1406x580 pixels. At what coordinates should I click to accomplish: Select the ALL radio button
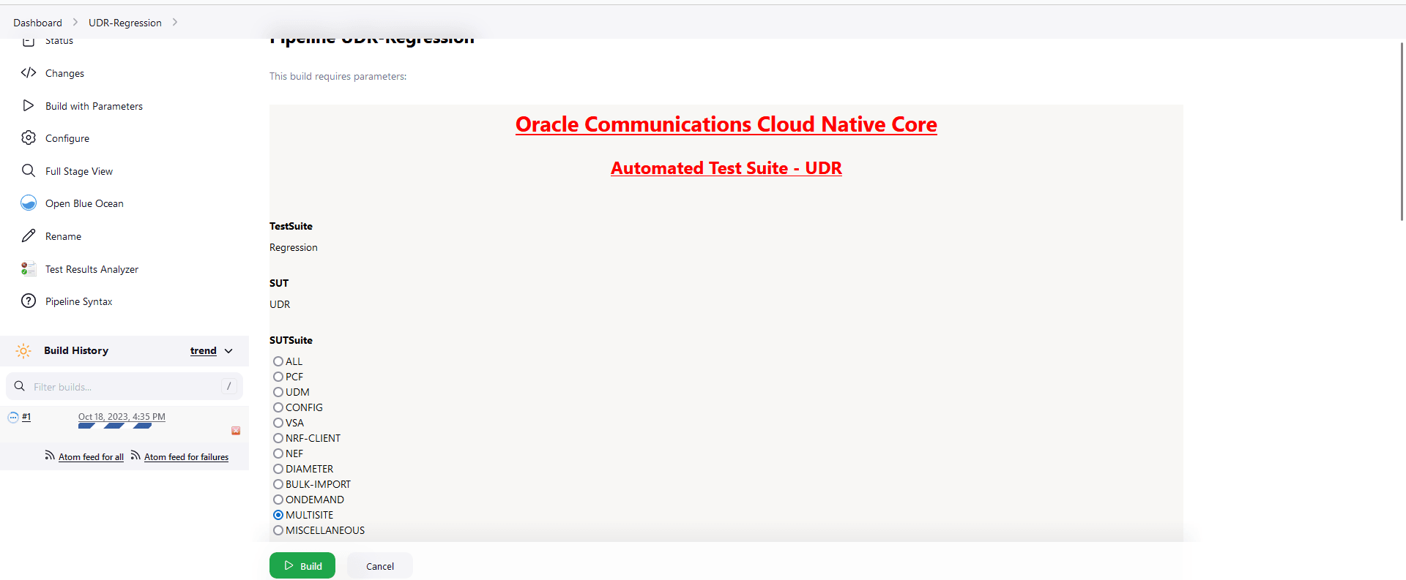pyautogui.click(x=278, y=361)
